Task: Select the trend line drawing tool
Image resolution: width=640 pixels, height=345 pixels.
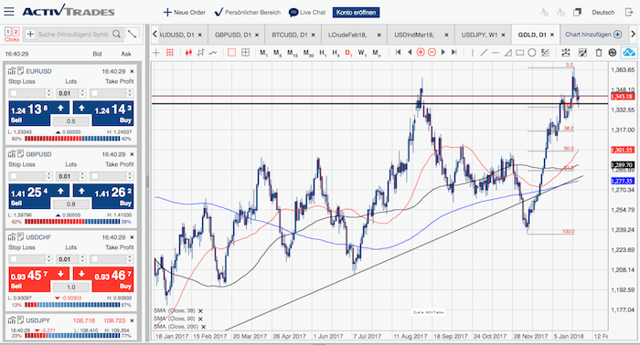Action: 484,53
